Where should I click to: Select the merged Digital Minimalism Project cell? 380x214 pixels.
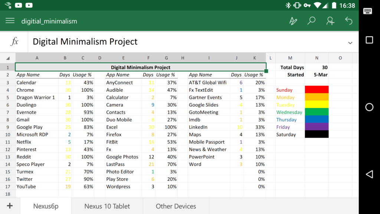click(141, 67)
